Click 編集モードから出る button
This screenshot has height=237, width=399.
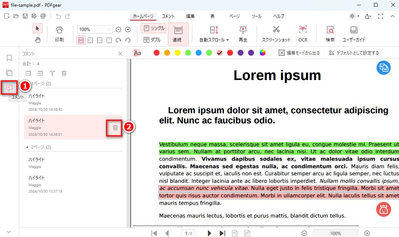299,53
